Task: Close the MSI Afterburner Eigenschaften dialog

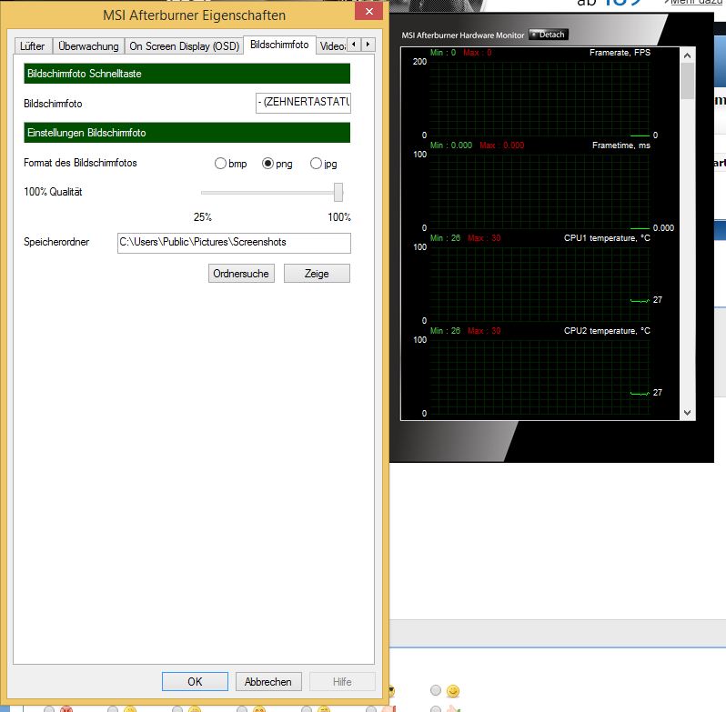Action: click(369, 12)
